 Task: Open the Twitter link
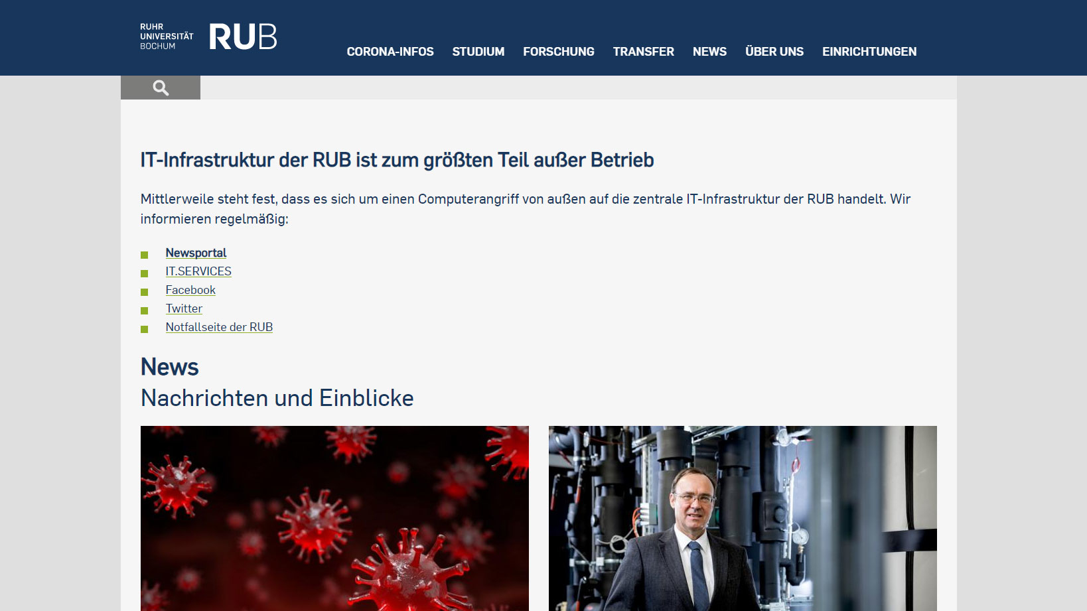coord(184,308)
